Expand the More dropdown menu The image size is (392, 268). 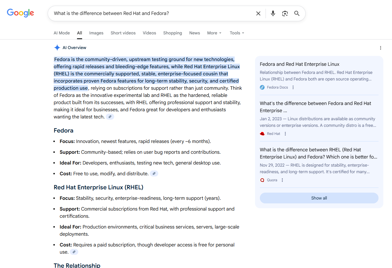point(214,33)
